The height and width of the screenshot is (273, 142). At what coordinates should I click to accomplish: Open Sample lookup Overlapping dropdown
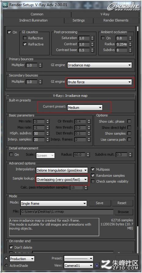point(62,180)
